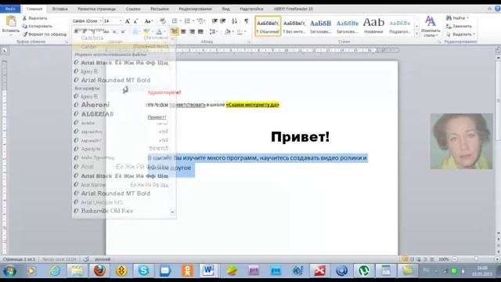Open the line spacing dropdown
Screen dimensions: 501x282
point(214,31)
